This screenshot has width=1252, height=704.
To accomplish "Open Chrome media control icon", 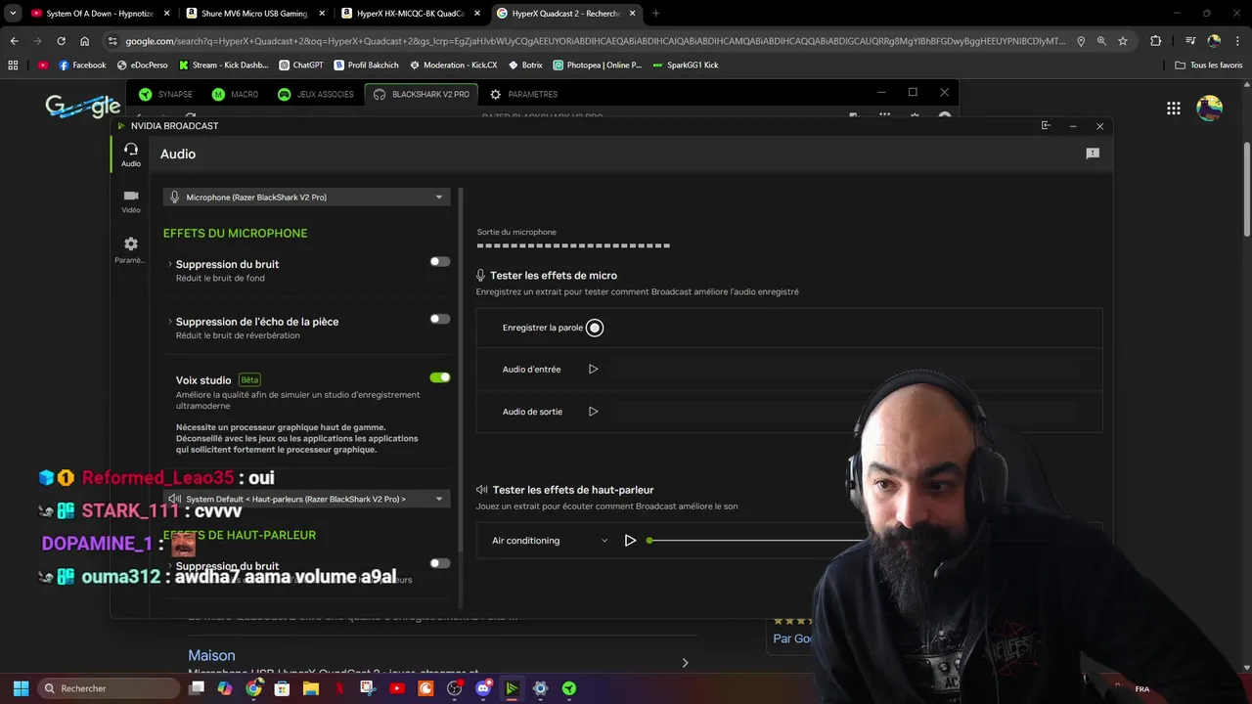I will point(1190,41).
